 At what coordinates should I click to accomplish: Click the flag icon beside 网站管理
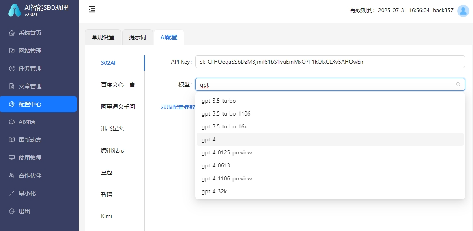[12, 51]
